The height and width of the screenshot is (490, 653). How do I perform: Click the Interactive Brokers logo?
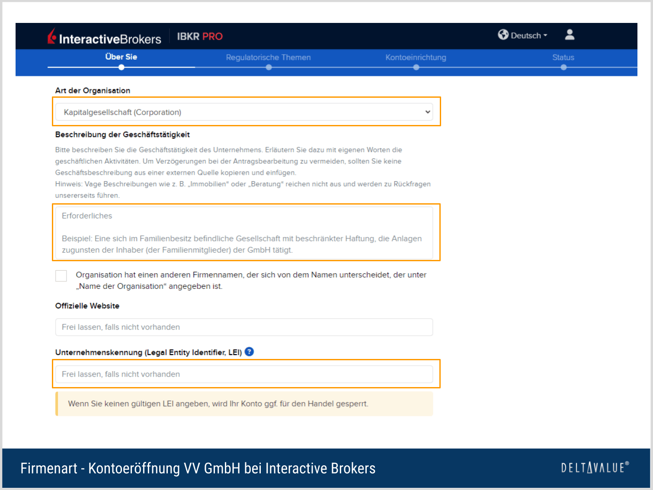104,37
